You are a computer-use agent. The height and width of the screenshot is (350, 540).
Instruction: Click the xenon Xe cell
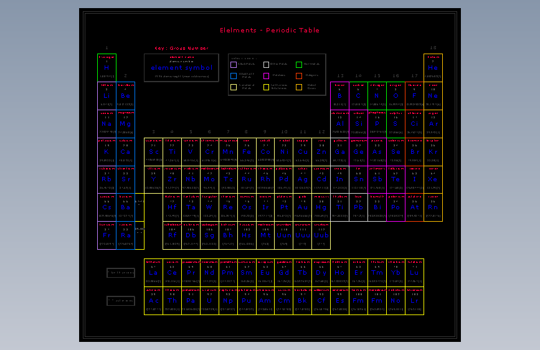(433, 179)
